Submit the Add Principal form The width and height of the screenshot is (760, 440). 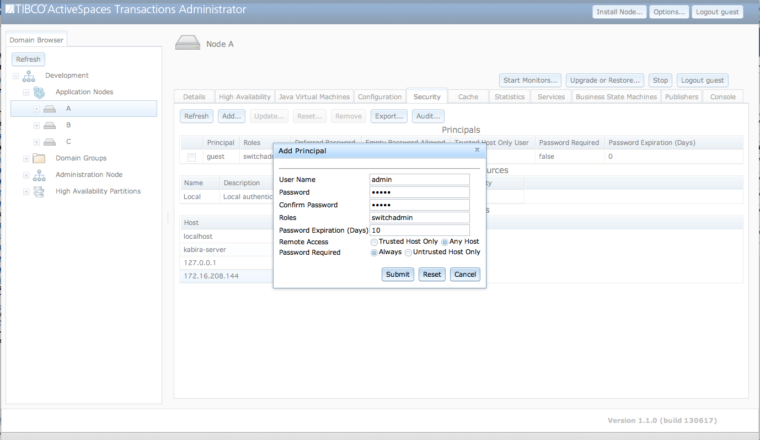coord(398,274)
